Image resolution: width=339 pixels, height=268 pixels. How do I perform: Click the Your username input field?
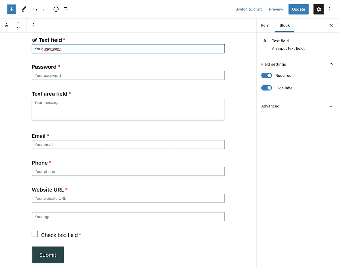click(128, 49)
